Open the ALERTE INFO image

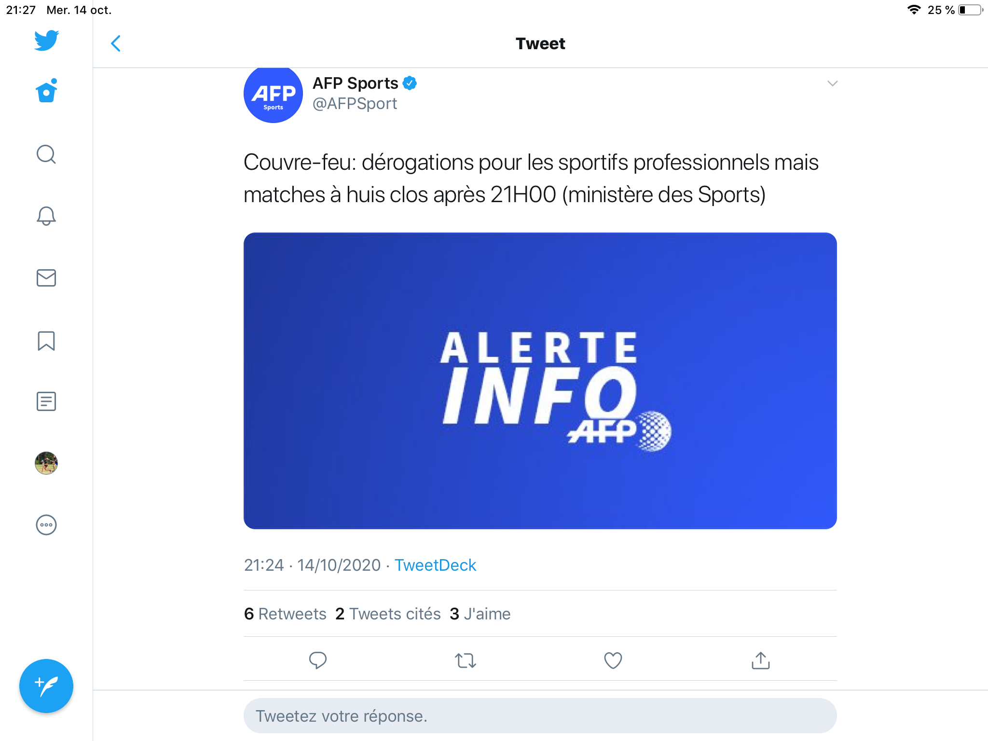pyautogui.click(x=540, y=381)
